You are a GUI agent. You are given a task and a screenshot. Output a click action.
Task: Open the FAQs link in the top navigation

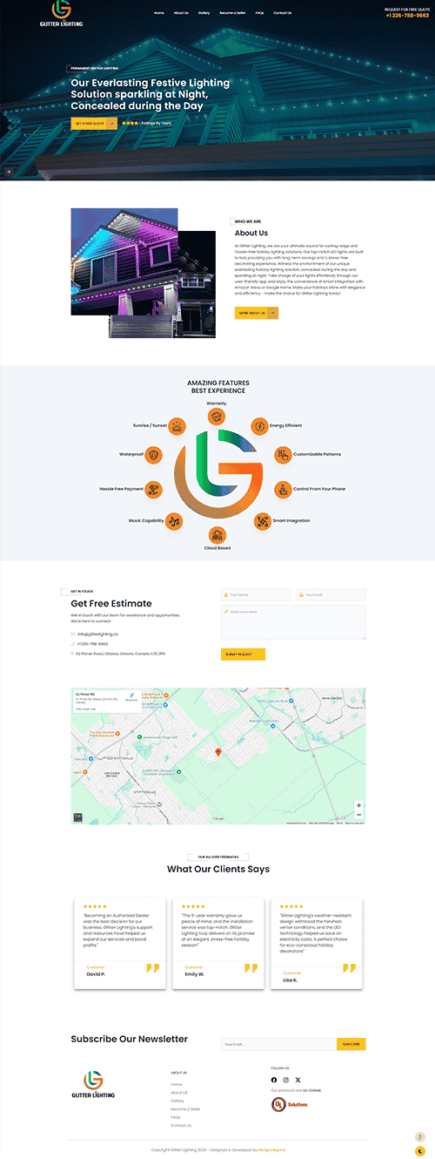pos(259,13)
